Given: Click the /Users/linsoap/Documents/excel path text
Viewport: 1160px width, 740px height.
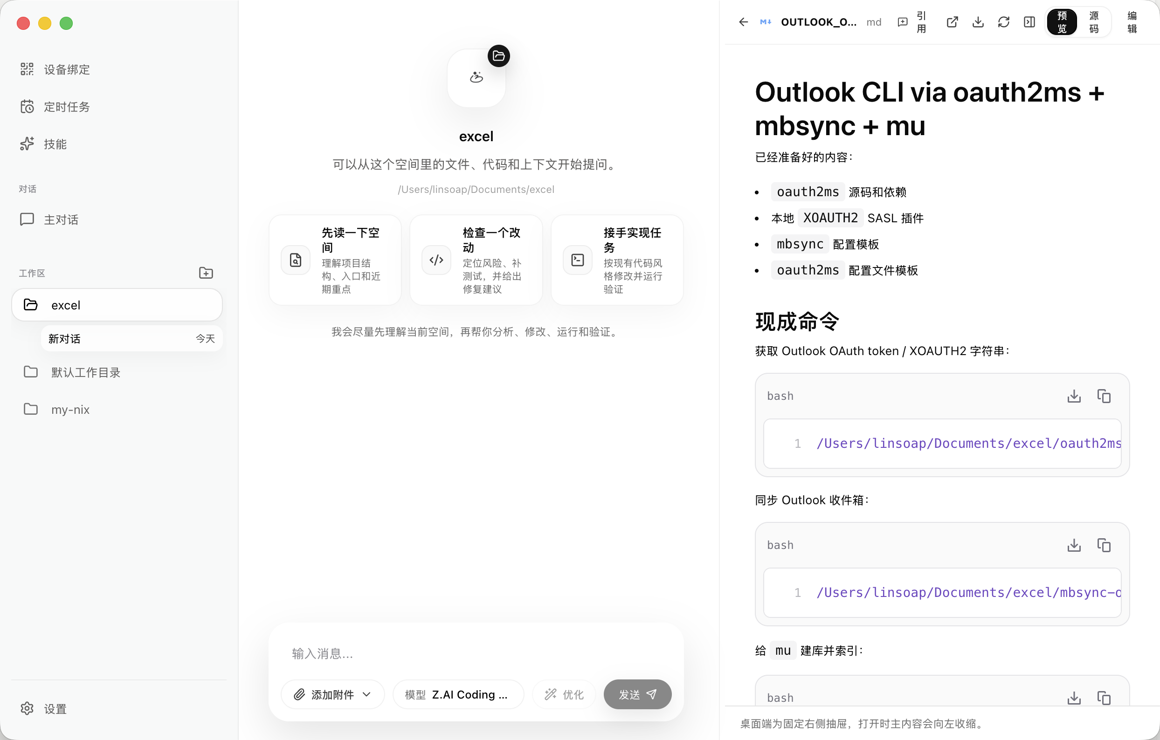Looking at the screenshot, I should click(x=476, y=189).
